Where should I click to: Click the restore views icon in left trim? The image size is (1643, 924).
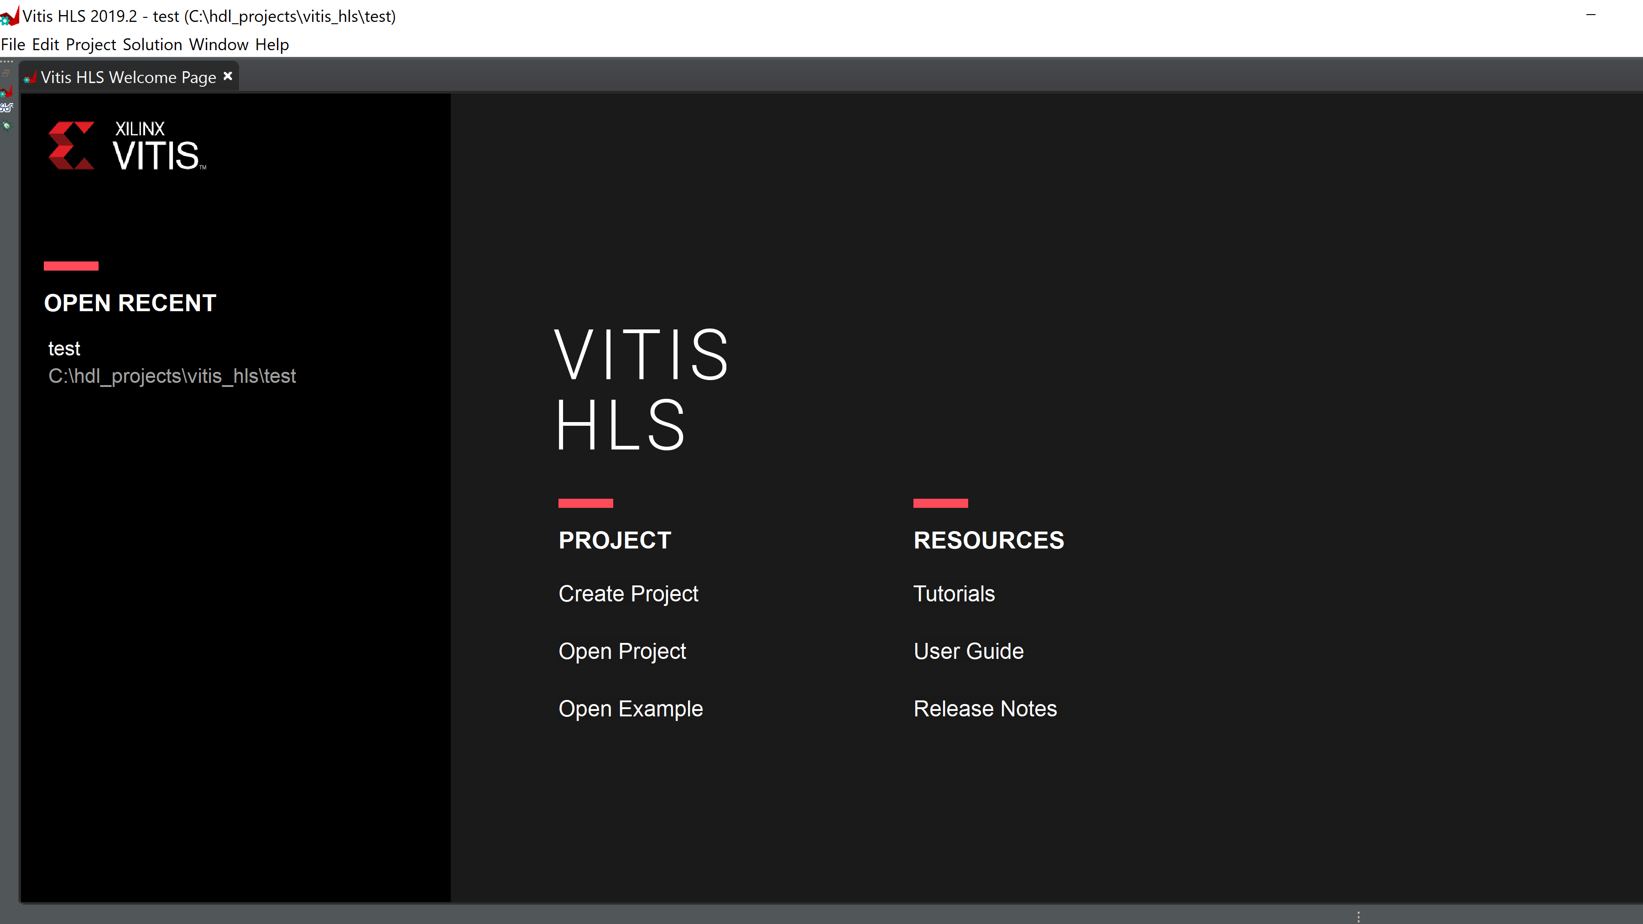pyautogui.click(x=6, y=73)
